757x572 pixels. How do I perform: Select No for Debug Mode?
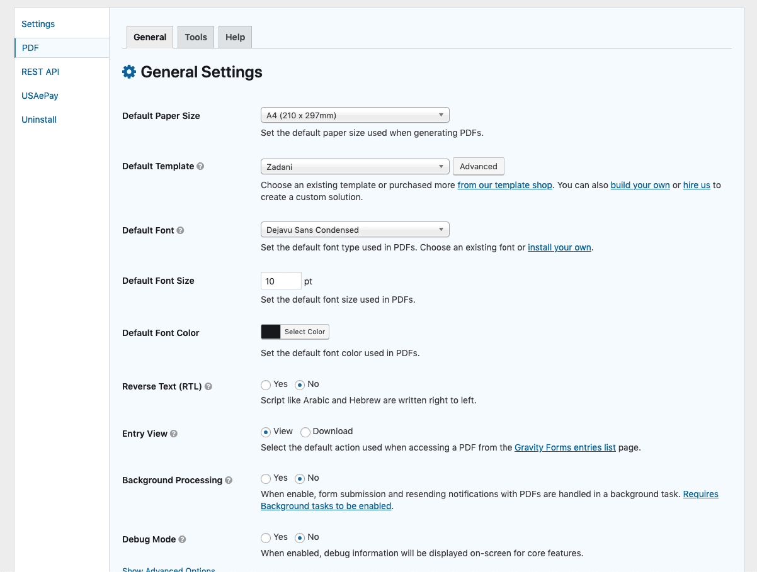pos(300,537)
